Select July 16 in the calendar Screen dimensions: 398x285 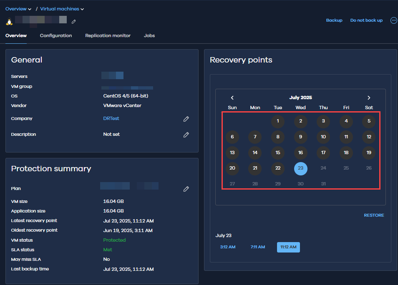tap(300, 152)
